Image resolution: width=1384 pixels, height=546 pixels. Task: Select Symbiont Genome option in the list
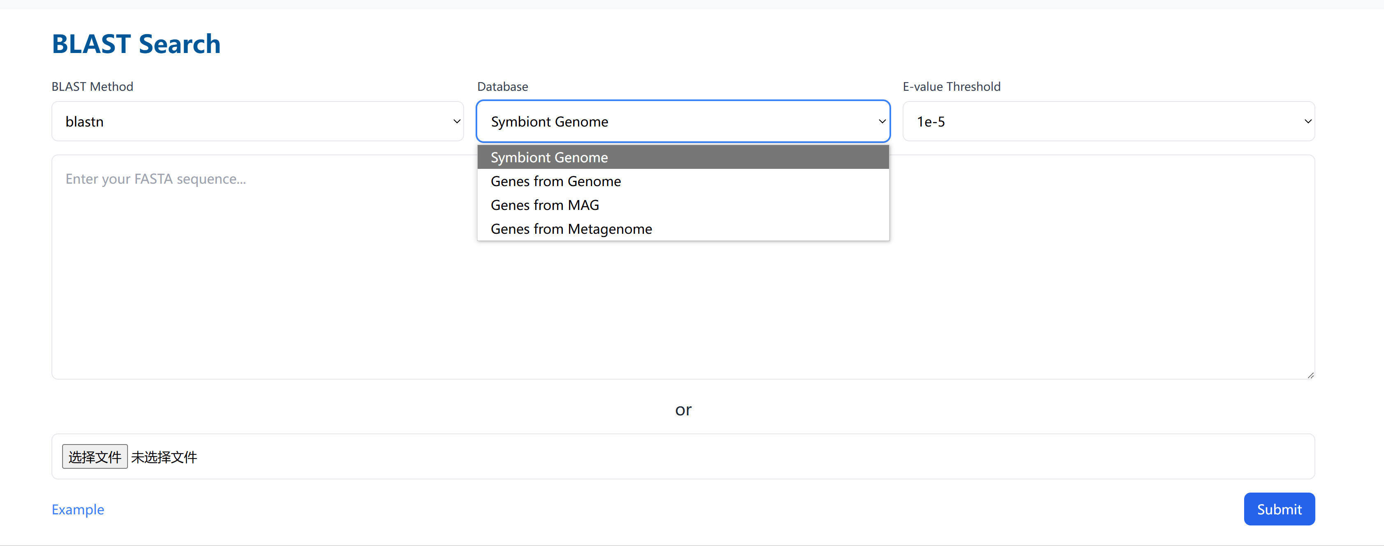(x=683, y=157)
